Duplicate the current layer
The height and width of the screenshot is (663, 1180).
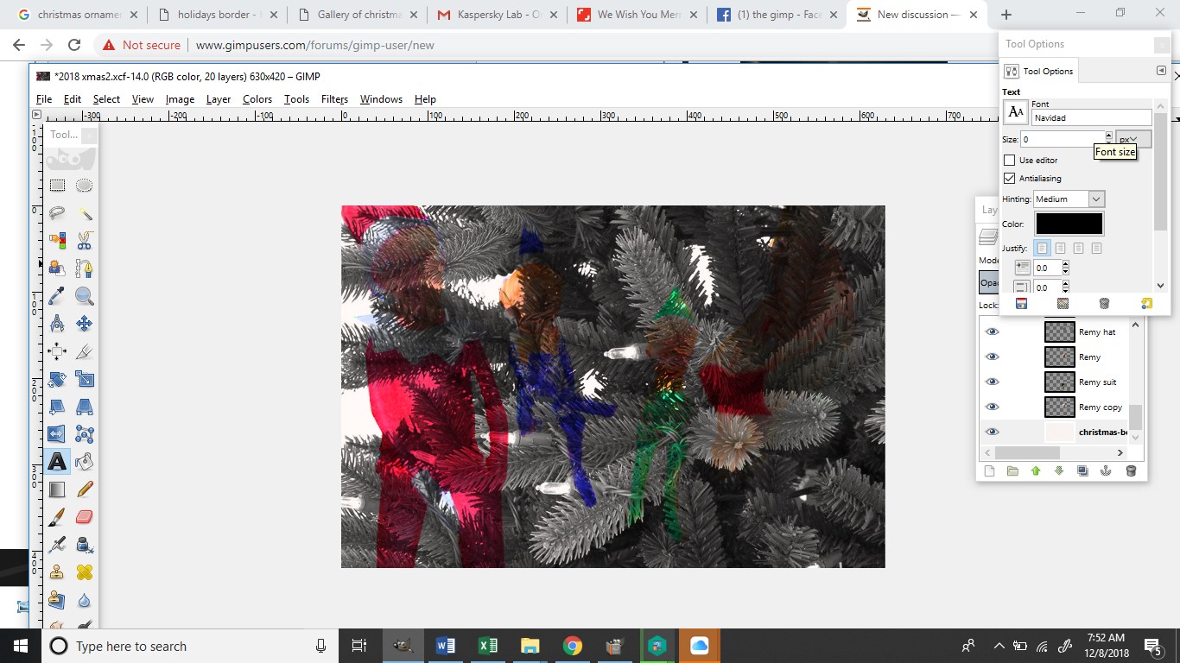[x=1082, y=470]
